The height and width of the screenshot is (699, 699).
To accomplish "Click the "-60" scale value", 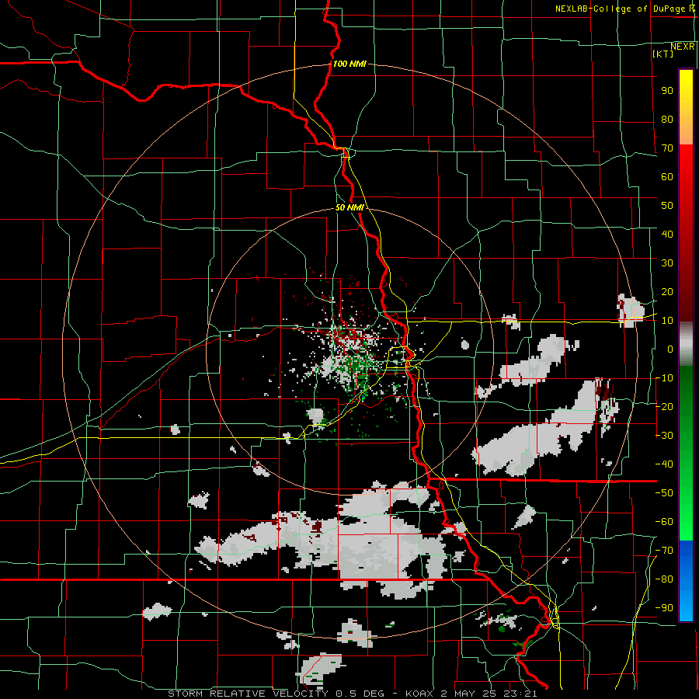I will (x=664, y=522).
